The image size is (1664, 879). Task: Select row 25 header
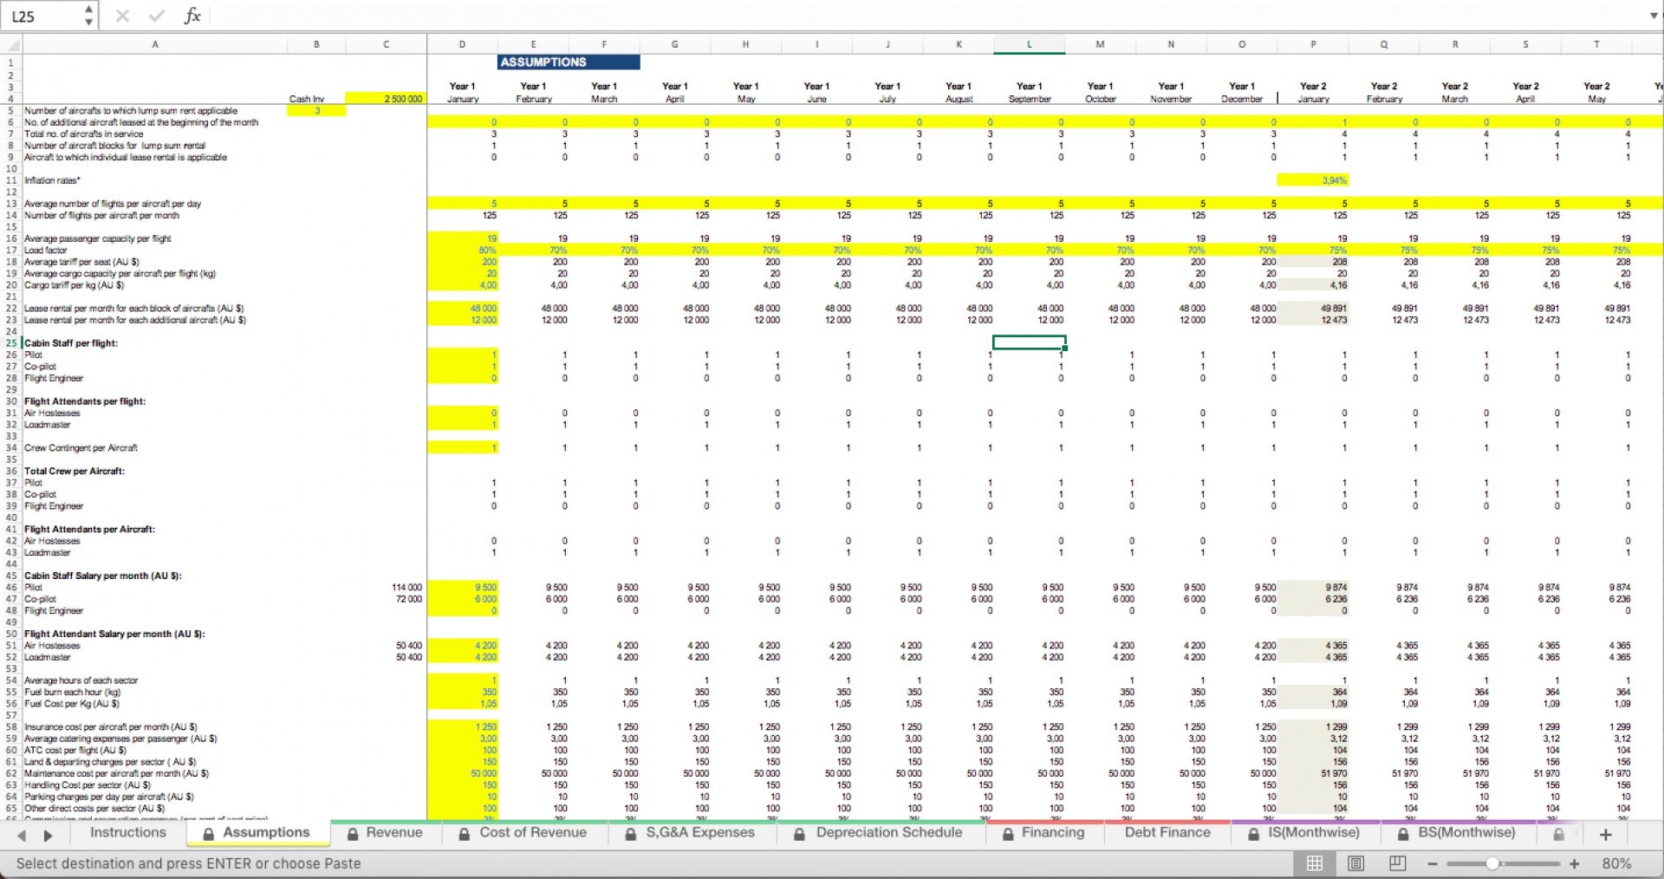11,343
